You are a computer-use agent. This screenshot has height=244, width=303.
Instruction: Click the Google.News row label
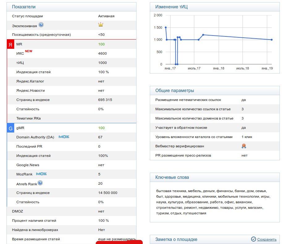[x=28, y=165]
